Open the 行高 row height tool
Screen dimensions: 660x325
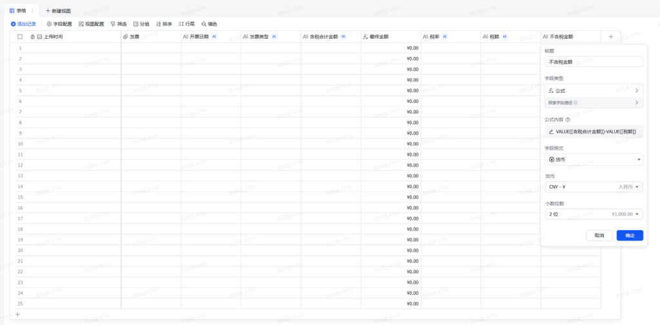(186, 25)
